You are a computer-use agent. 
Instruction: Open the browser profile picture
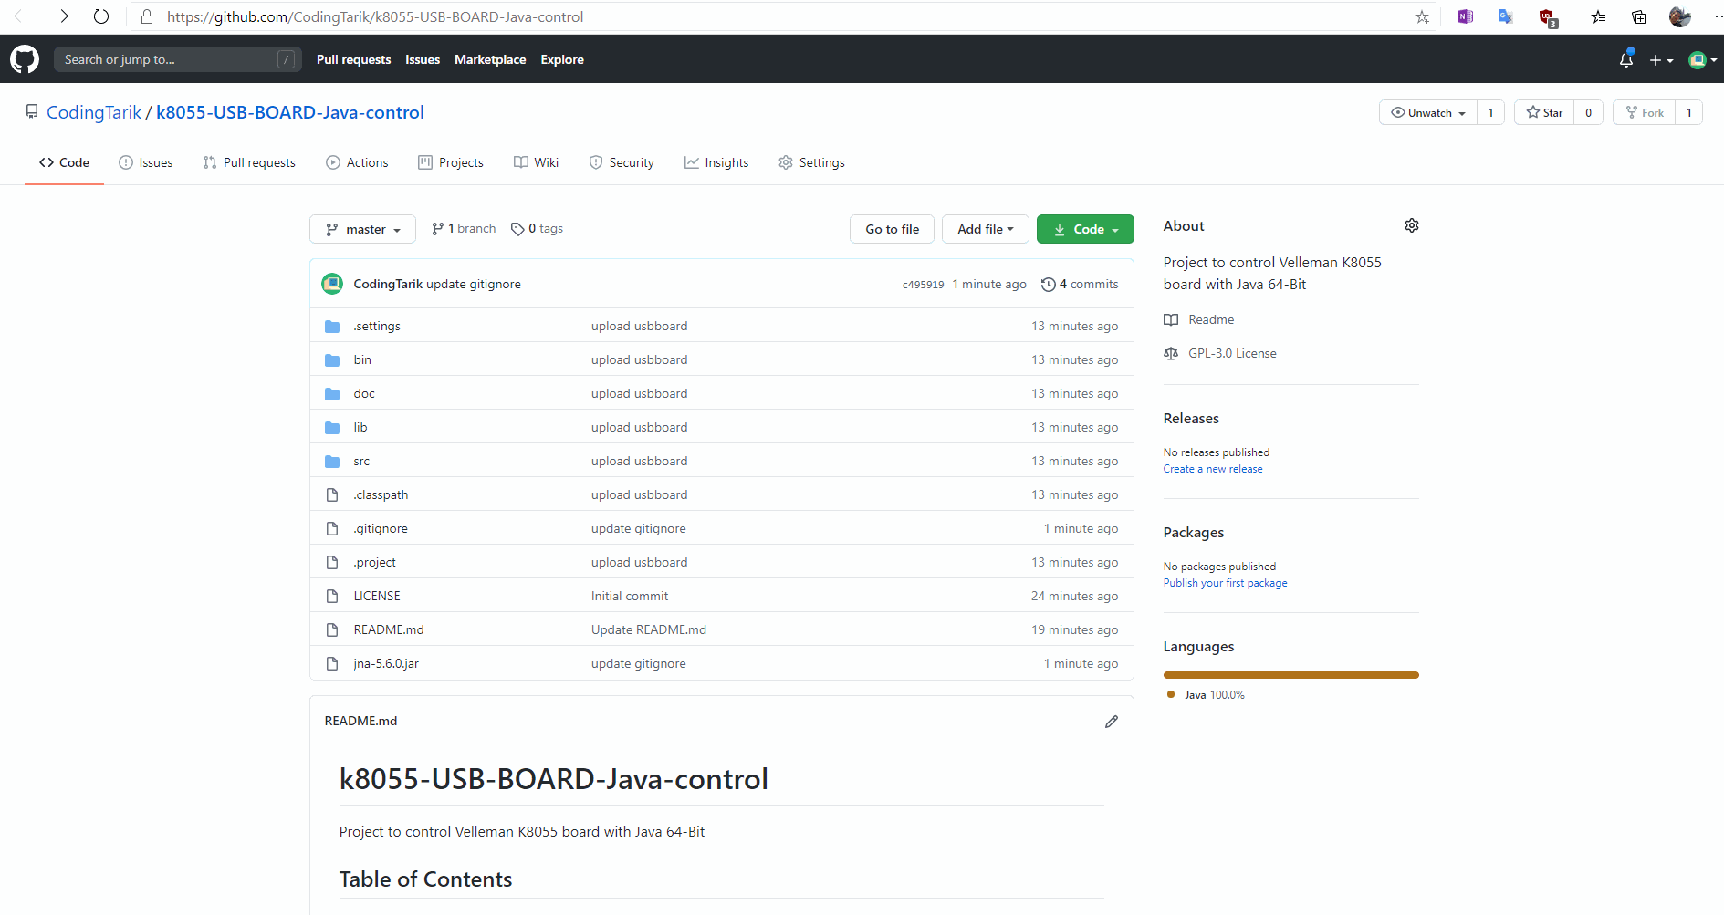point(1680,16)
